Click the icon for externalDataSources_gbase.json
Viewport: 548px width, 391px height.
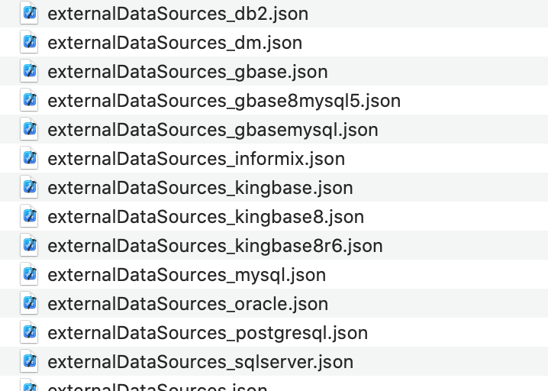pos(30,71)
